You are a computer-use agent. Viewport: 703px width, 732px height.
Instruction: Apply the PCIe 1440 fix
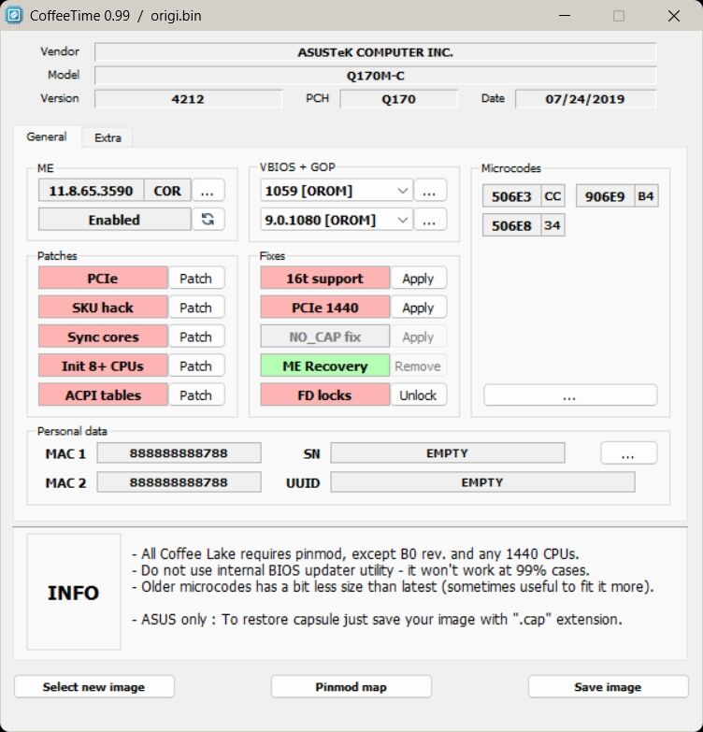click(418, 308)
